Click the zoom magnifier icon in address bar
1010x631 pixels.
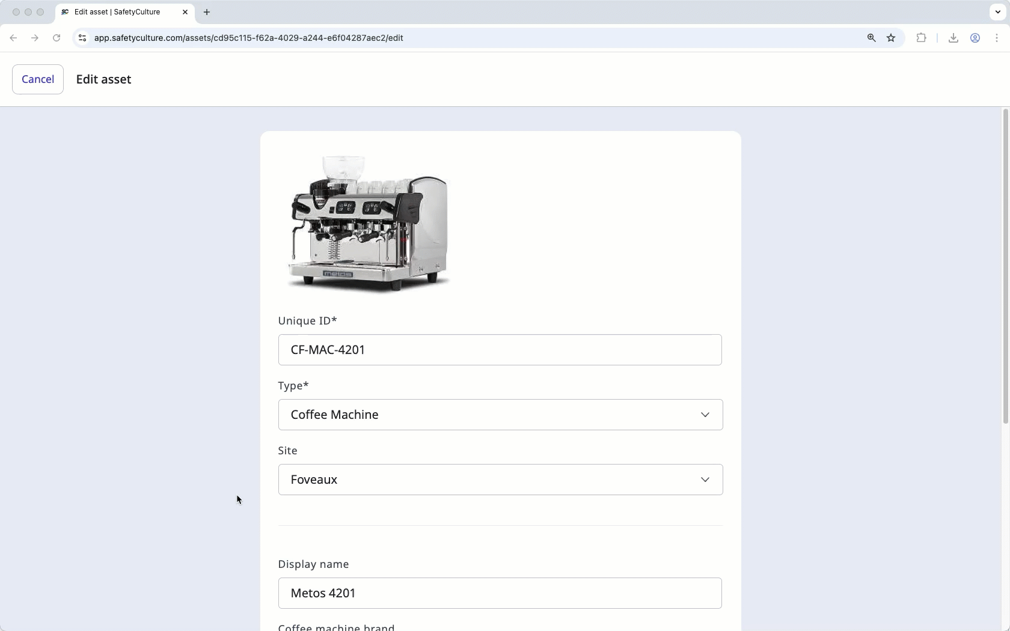pos(871,38)
